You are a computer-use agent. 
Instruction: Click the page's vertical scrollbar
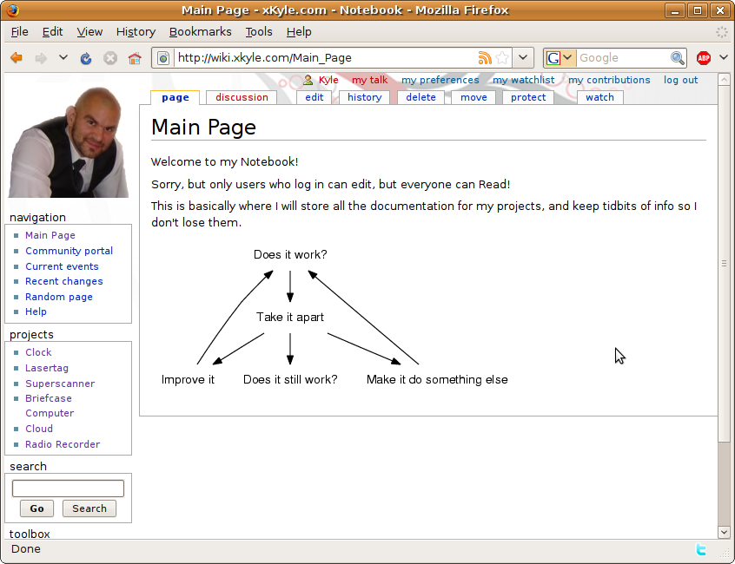[724, 260]
